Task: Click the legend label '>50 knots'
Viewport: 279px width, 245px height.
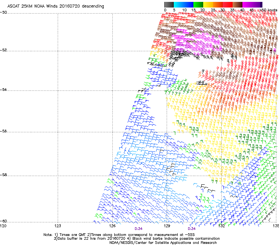Action: (x=268, y=10)
